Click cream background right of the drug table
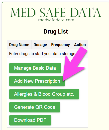The height and width of the screenshot is (130, 109). tap(98, 83)
